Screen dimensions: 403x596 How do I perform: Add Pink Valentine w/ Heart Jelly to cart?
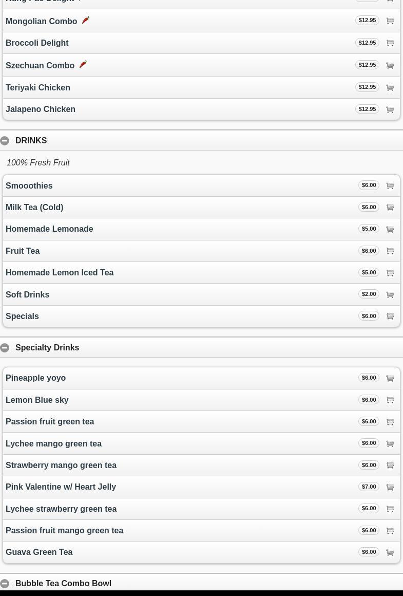pos(390,487)
